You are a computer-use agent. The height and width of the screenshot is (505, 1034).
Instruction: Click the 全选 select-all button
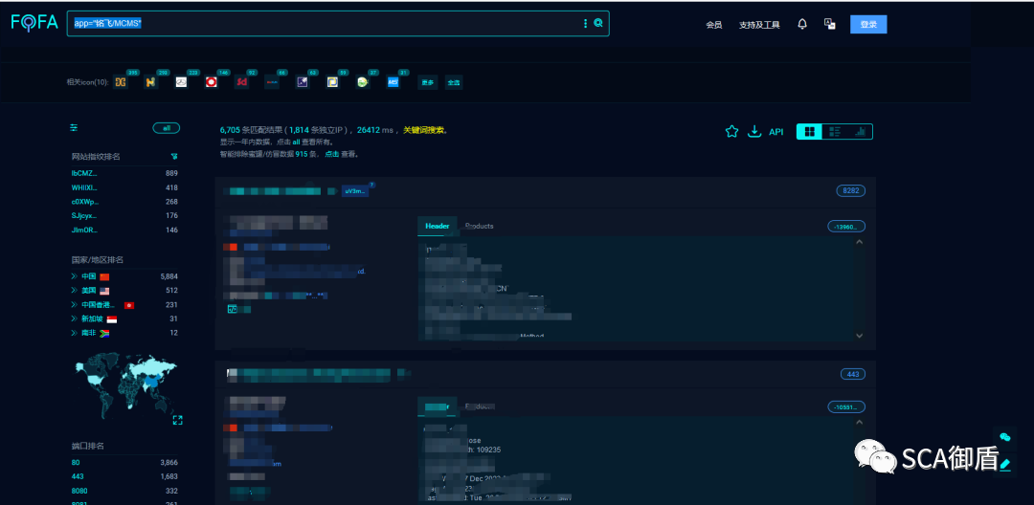454,83
